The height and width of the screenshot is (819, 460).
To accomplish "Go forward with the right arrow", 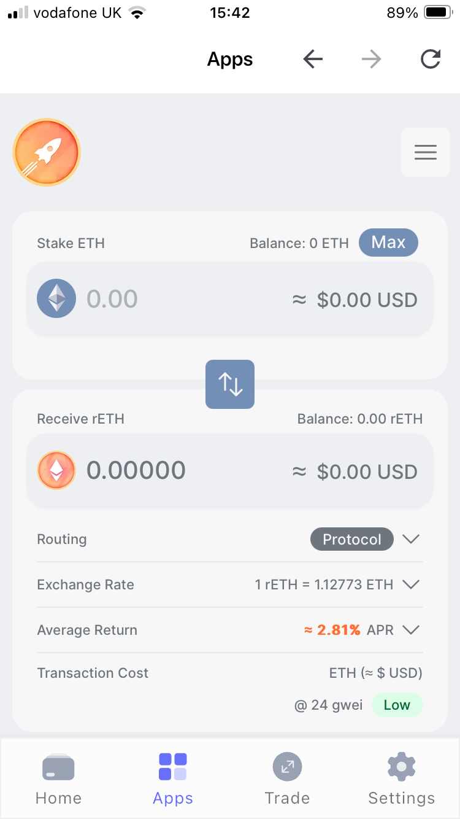I will pyautogui.click(x=371, y=60).
